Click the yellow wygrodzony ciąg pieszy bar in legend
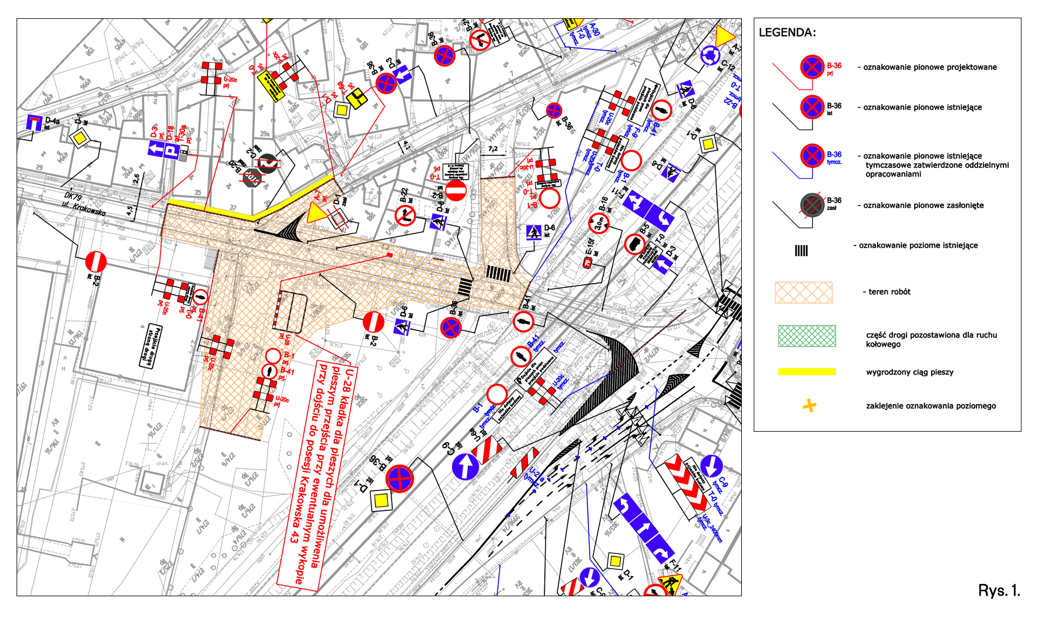The height and width of the screenshot is (618, 1037). click(807, 372)
